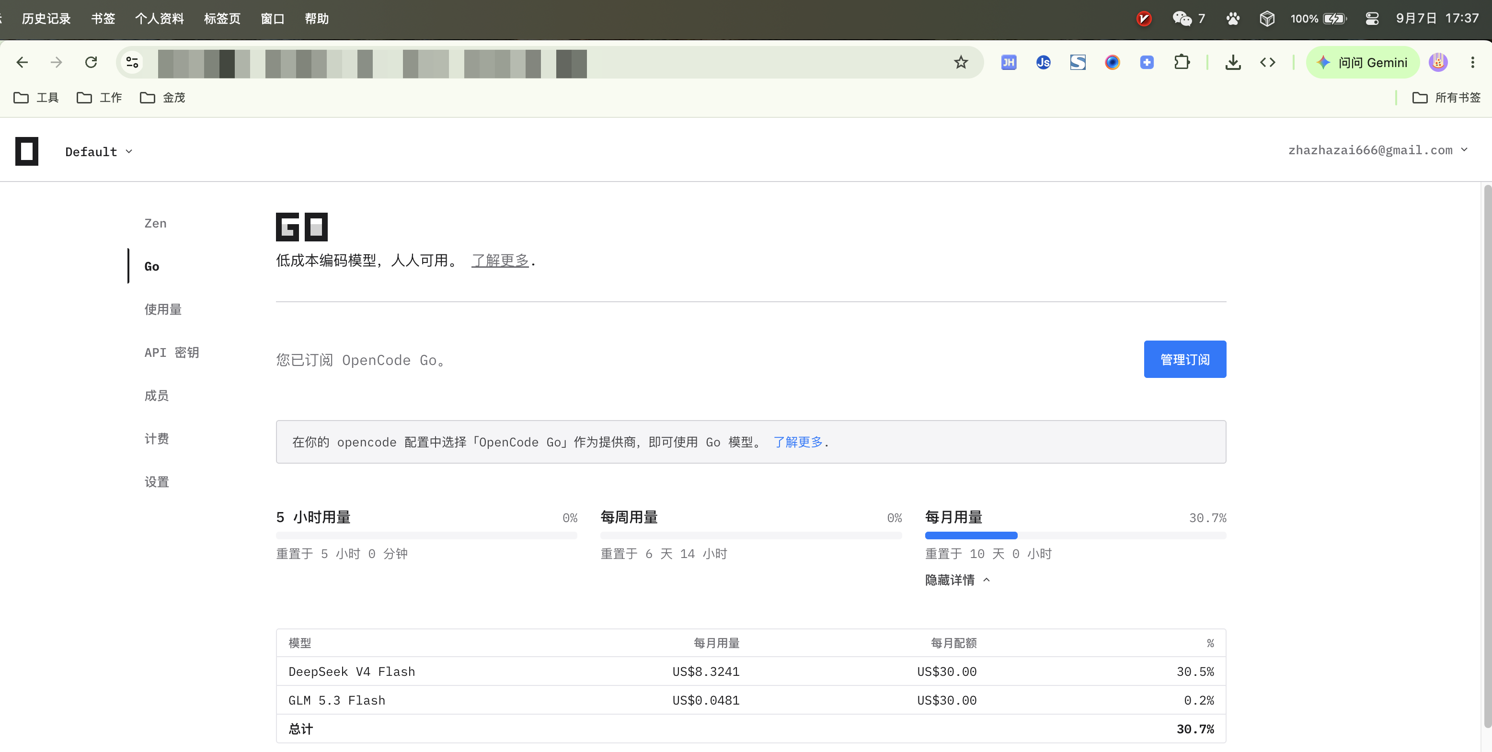This screenshot has width=1492, height=752.
Task: Collapse details via 隐藏详情
Action: [957, 580]
